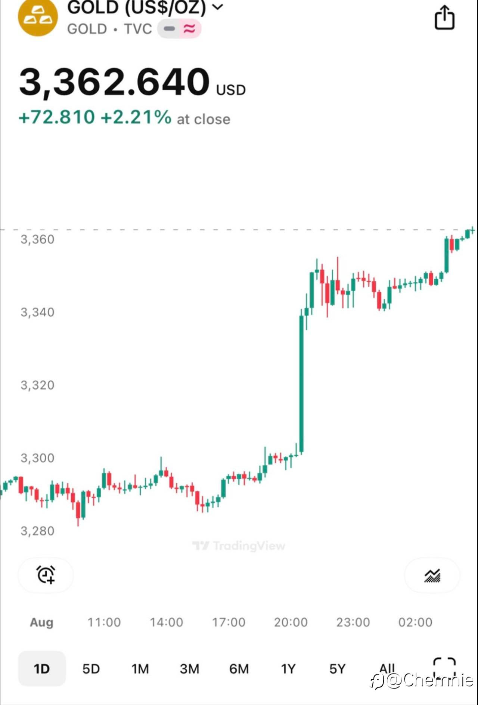Expand the GOLD (US$/OZ) symbol dropdown chevron
478x705 pixels.
[218, 7]
